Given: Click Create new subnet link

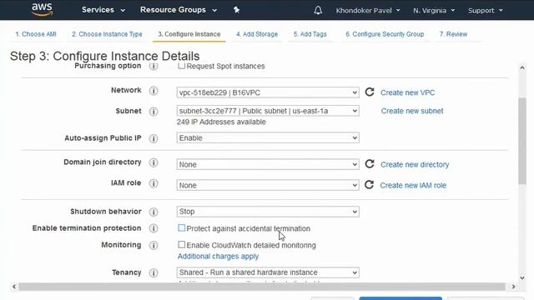Looking at the screenshot, I should 412,111.
